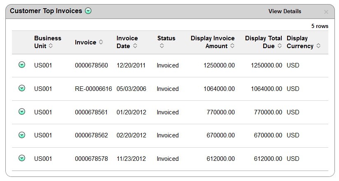Screen dimensions: 339x181
Task: Open actions menu for invoice RE-00006616
Action: 22,88
